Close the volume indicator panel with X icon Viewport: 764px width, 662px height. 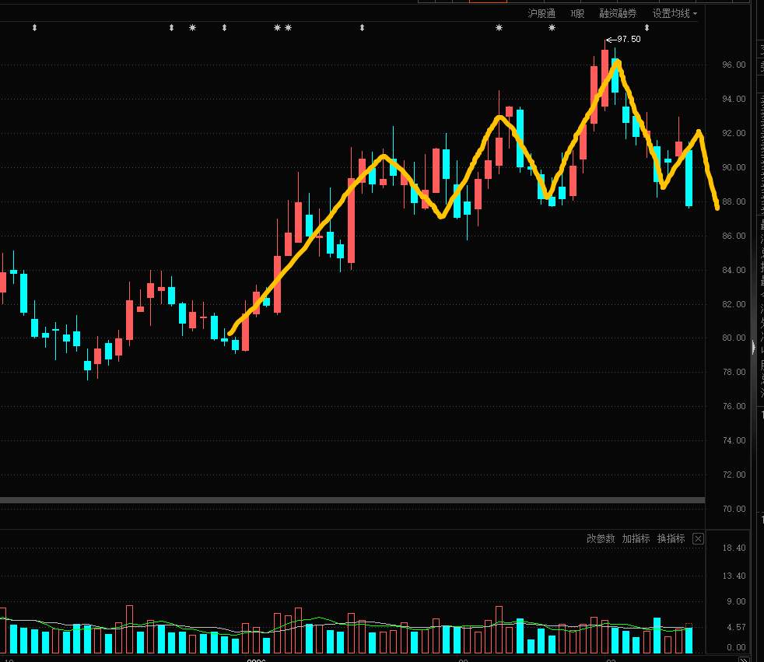(698, 538)
